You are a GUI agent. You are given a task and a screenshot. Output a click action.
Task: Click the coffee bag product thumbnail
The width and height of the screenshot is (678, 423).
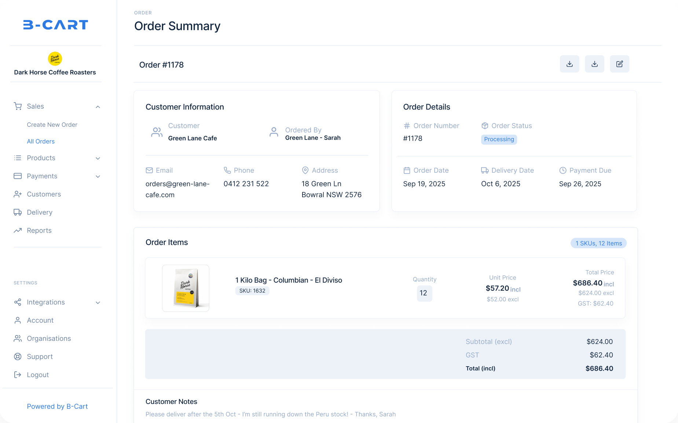point(186,288)
